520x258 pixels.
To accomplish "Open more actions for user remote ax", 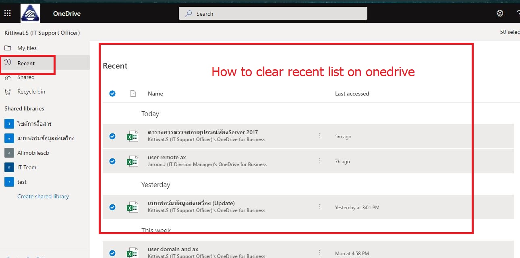I will tap(320, 161).
